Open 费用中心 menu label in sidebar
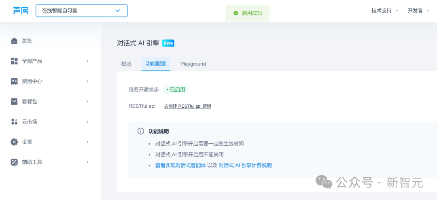The height and width of the screenshot is (200, 437). pyautogui.click(x=32, y=81)
